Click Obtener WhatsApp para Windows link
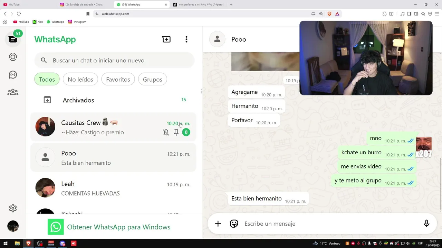442x248 pixels. (118, 227)
